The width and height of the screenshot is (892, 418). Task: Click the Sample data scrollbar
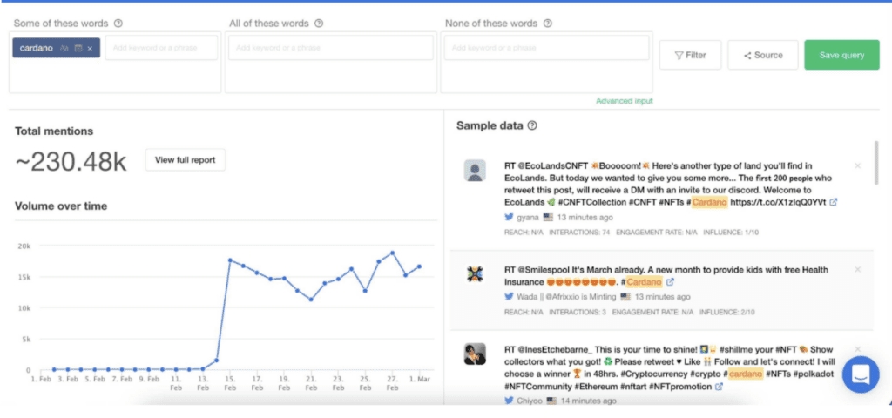875,164
